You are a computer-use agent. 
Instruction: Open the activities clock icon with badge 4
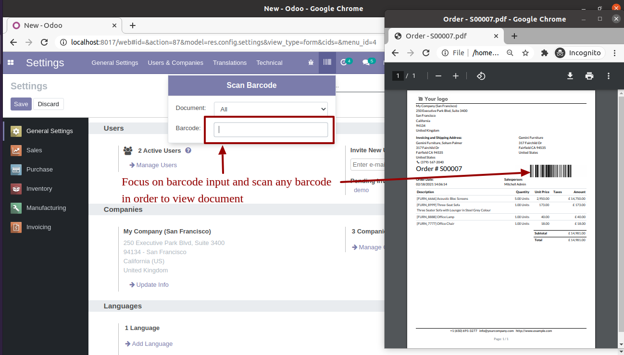[x=345, y=62]
